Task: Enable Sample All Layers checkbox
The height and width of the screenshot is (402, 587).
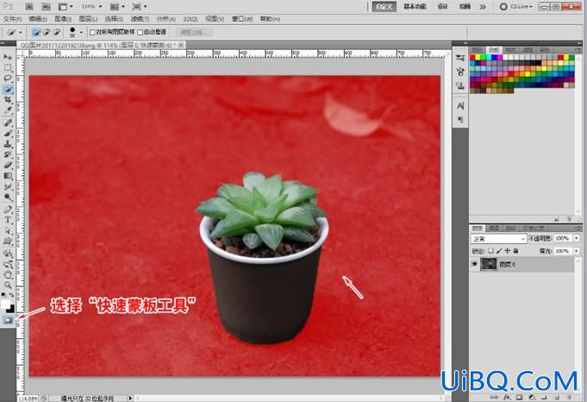Action: click(x=92, y=33)
